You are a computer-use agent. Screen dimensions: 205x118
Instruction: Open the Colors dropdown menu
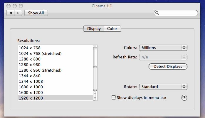click(x=163, y=48)
